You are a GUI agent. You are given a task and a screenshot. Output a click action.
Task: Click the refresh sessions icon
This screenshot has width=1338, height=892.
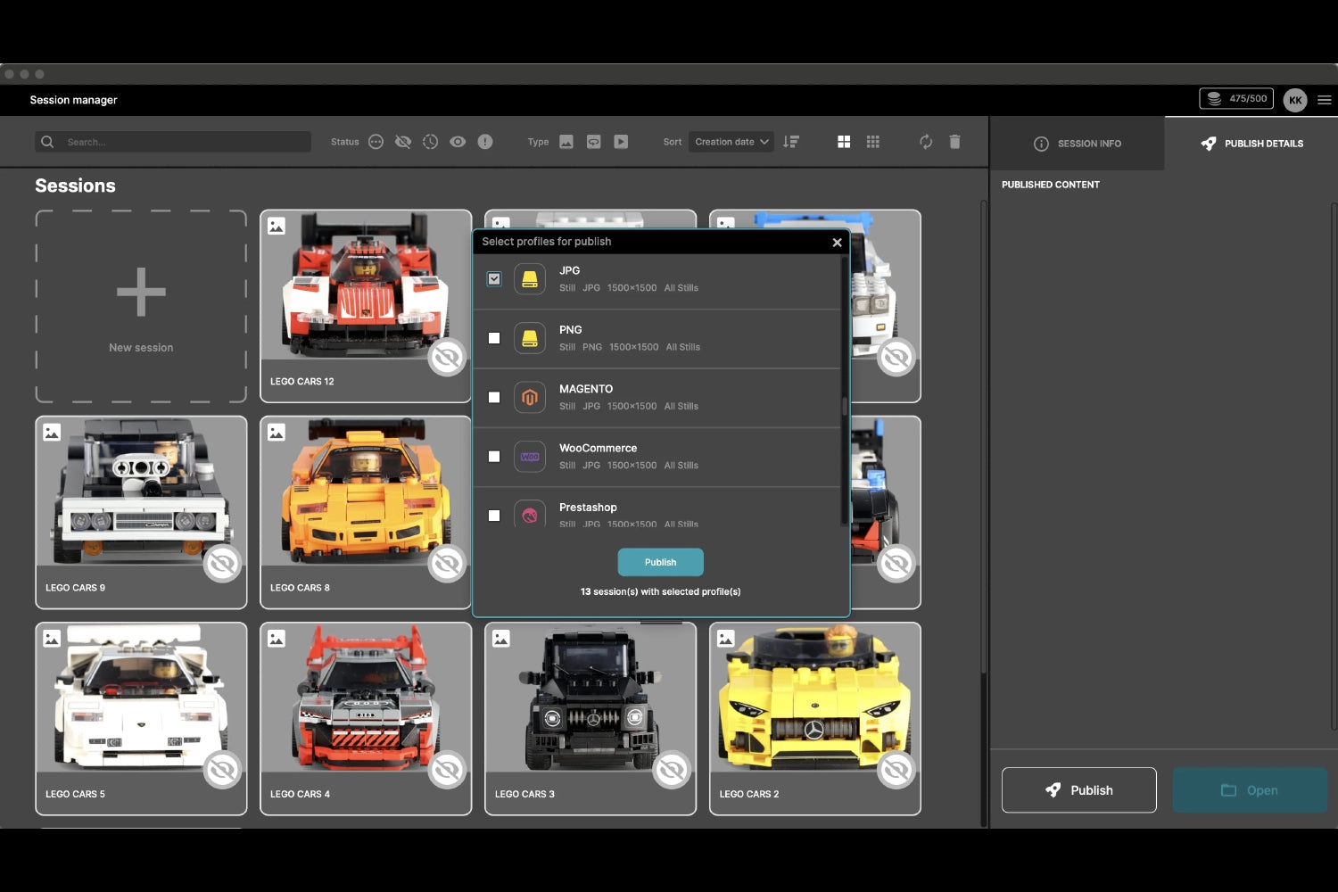[926, 142]
